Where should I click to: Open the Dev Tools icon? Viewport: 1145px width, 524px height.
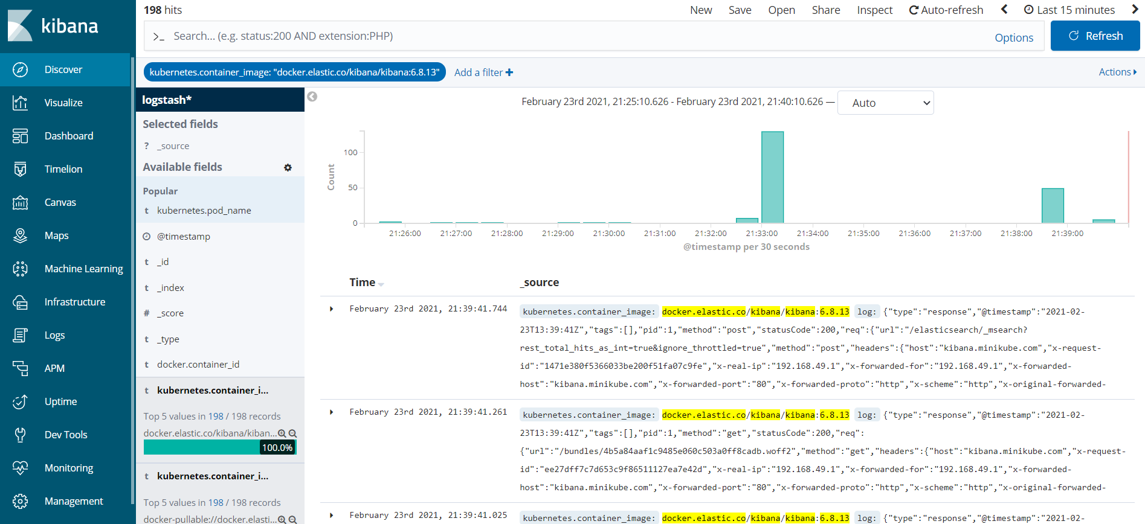click(x=20, y=435)
